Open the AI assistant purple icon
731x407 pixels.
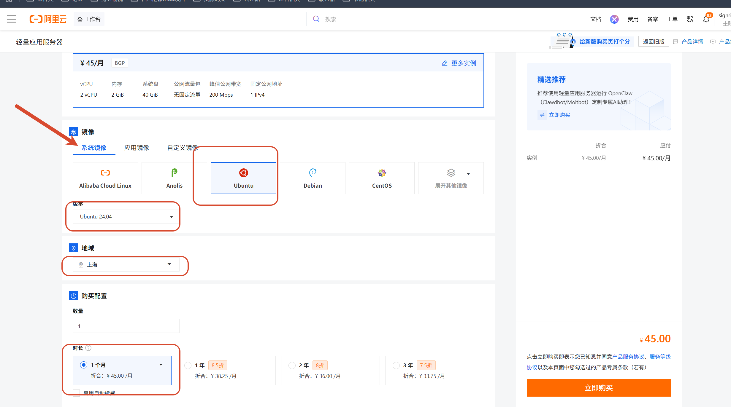click(614, 19)
